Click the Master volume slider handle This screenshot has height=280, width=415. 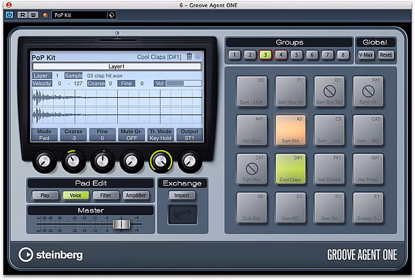121,224
